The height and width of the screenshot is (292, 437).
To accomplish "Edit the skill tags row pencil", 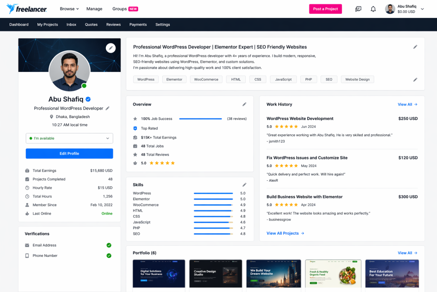I will pos(415,80).
